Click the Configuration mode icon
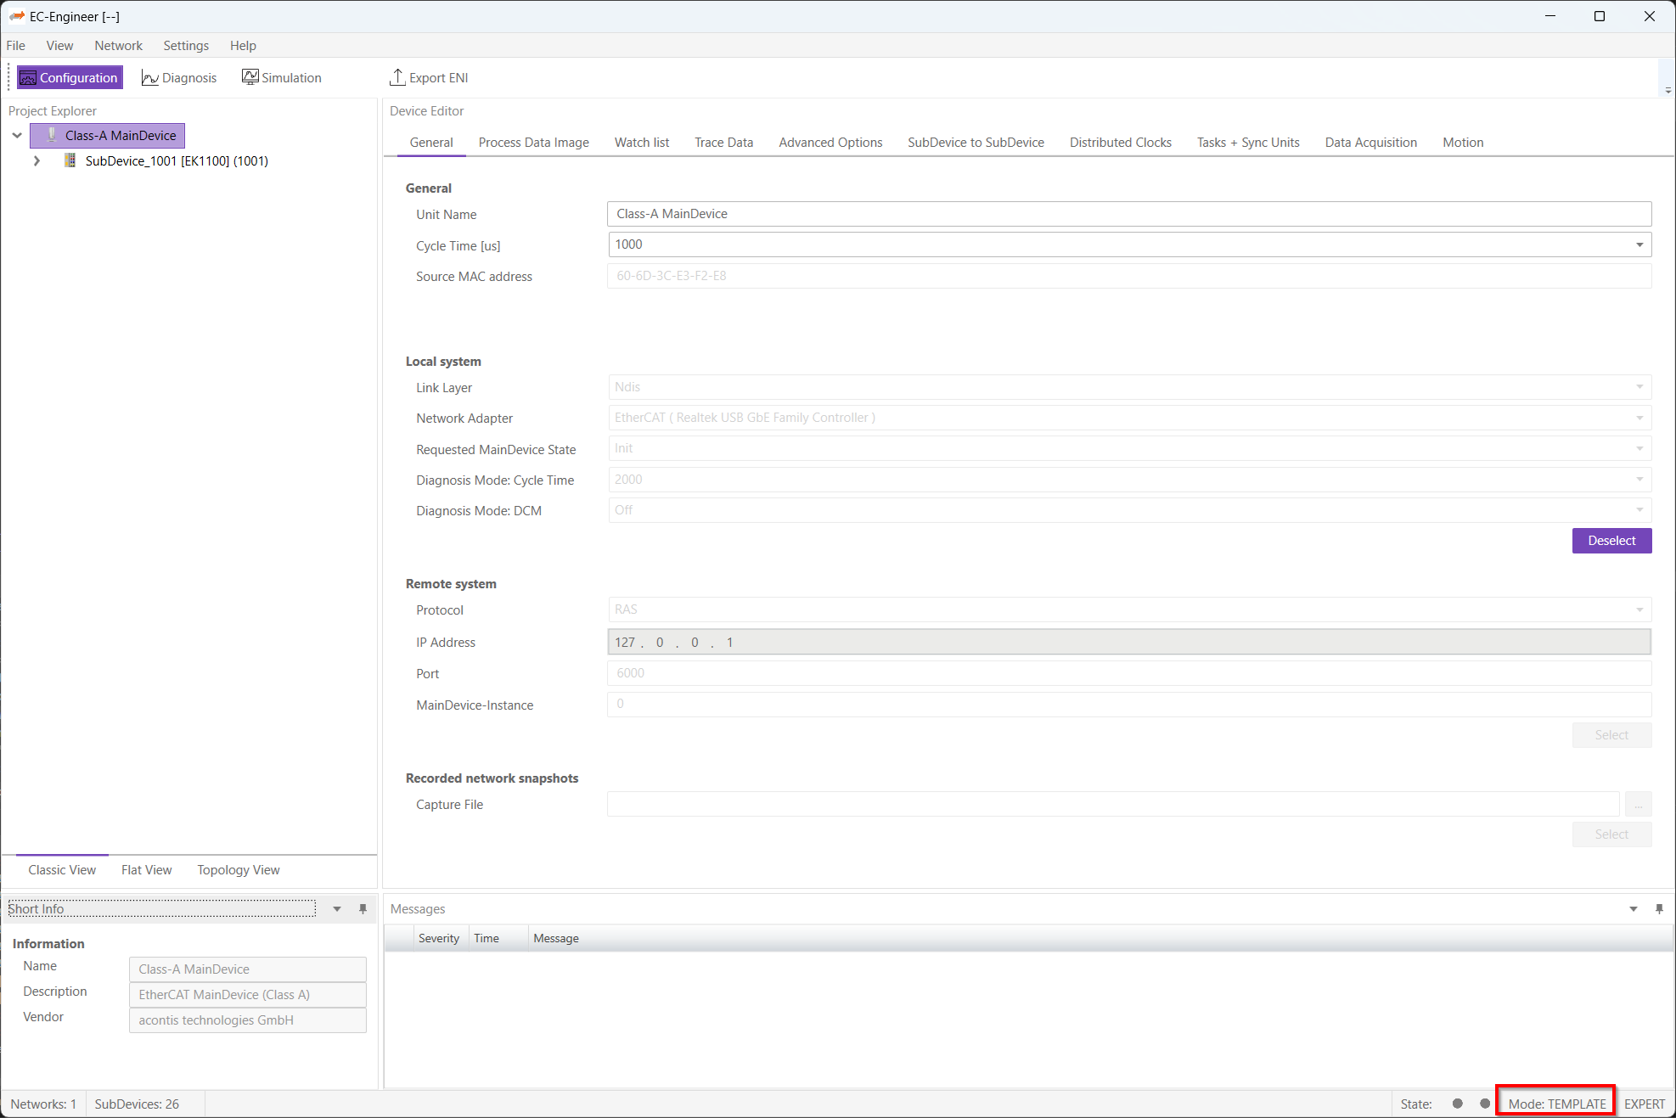The width and height of the screenshot is (1676, 1118). click(x=28, y=78)
